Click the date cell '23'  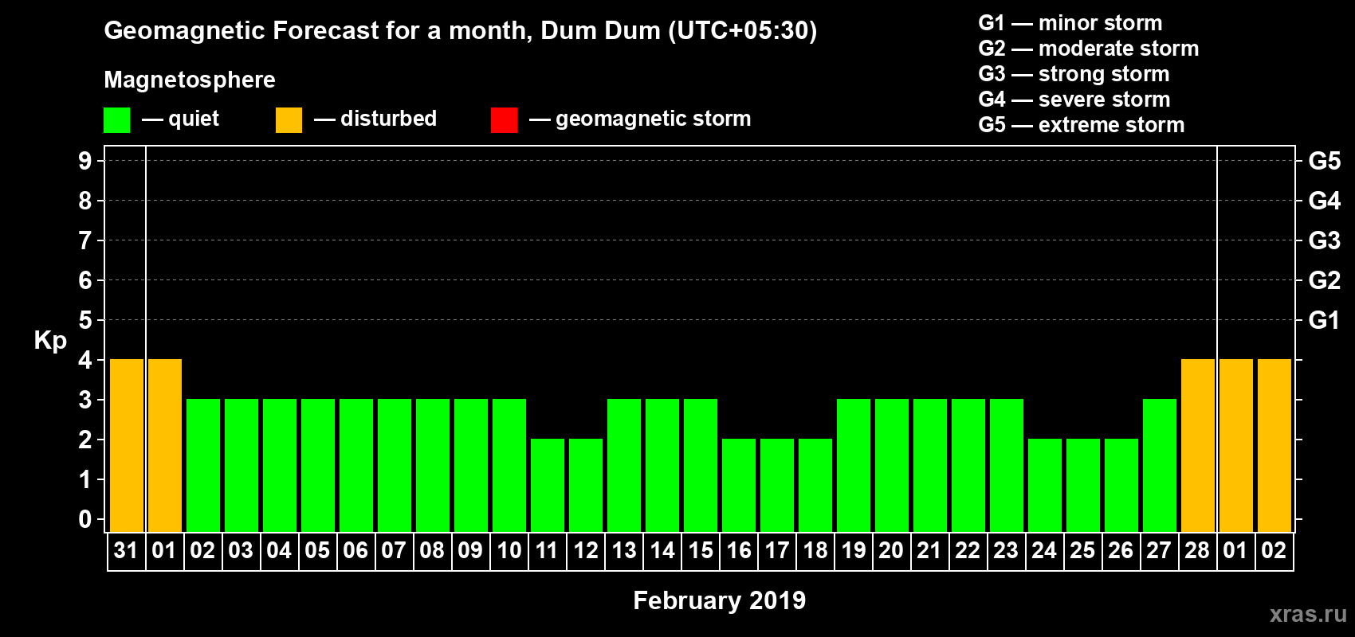(1007, 551)
